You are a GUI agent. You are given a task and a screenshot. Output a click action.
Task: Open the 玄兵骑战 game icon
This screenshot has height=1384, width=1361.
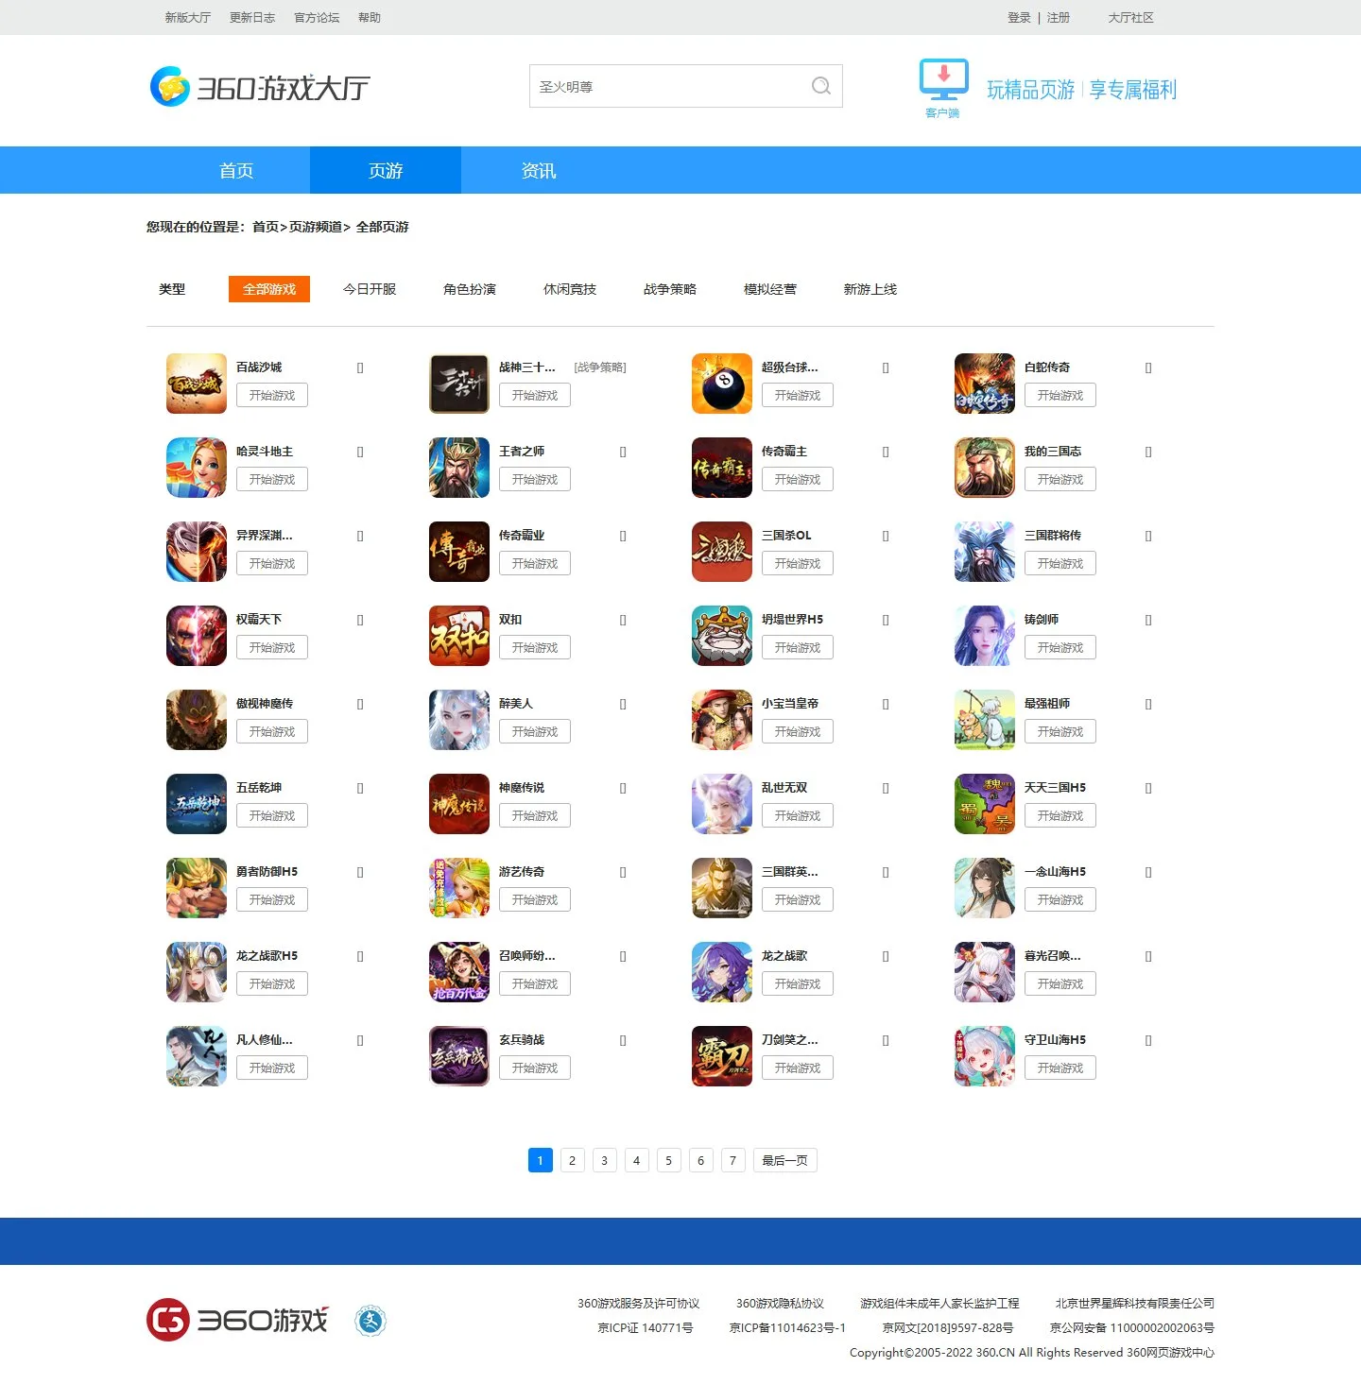(x=459, y=1056)
